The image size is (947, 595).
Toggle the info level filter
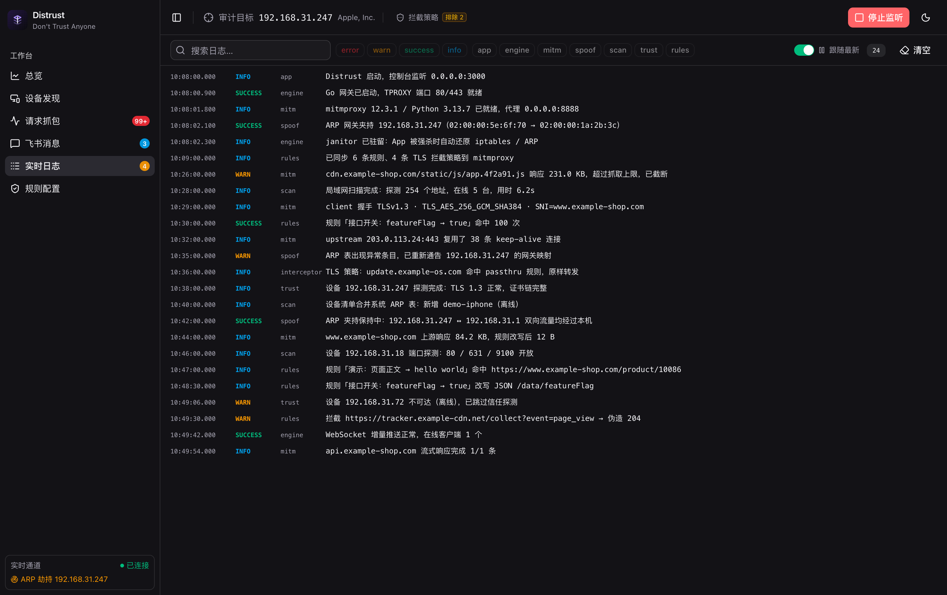coord(454,50)
